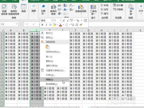
Task: Choose 清除内容(N) from context menu
Action: pos(55,66)
